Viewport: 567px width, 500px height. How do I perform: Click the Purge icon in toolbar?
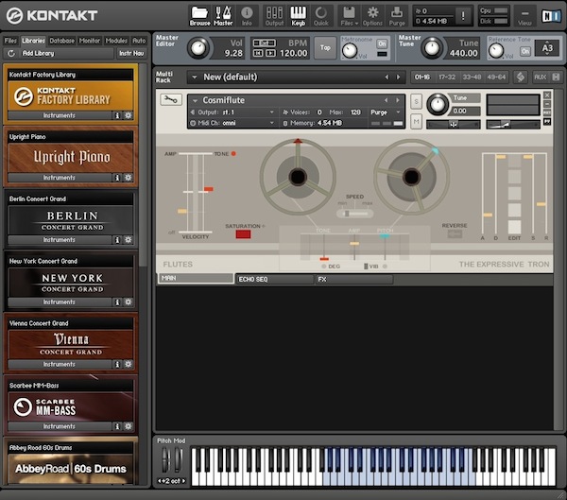(x=397, y=15)
